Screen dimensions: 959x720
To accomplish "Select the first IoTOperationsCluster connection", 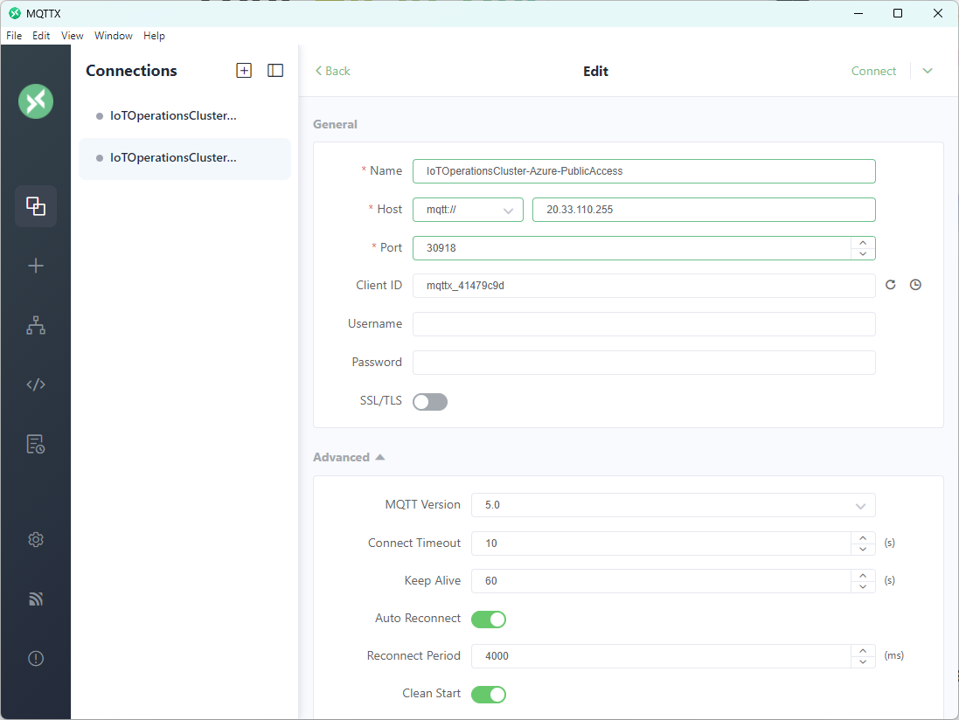I will [184, 116].
